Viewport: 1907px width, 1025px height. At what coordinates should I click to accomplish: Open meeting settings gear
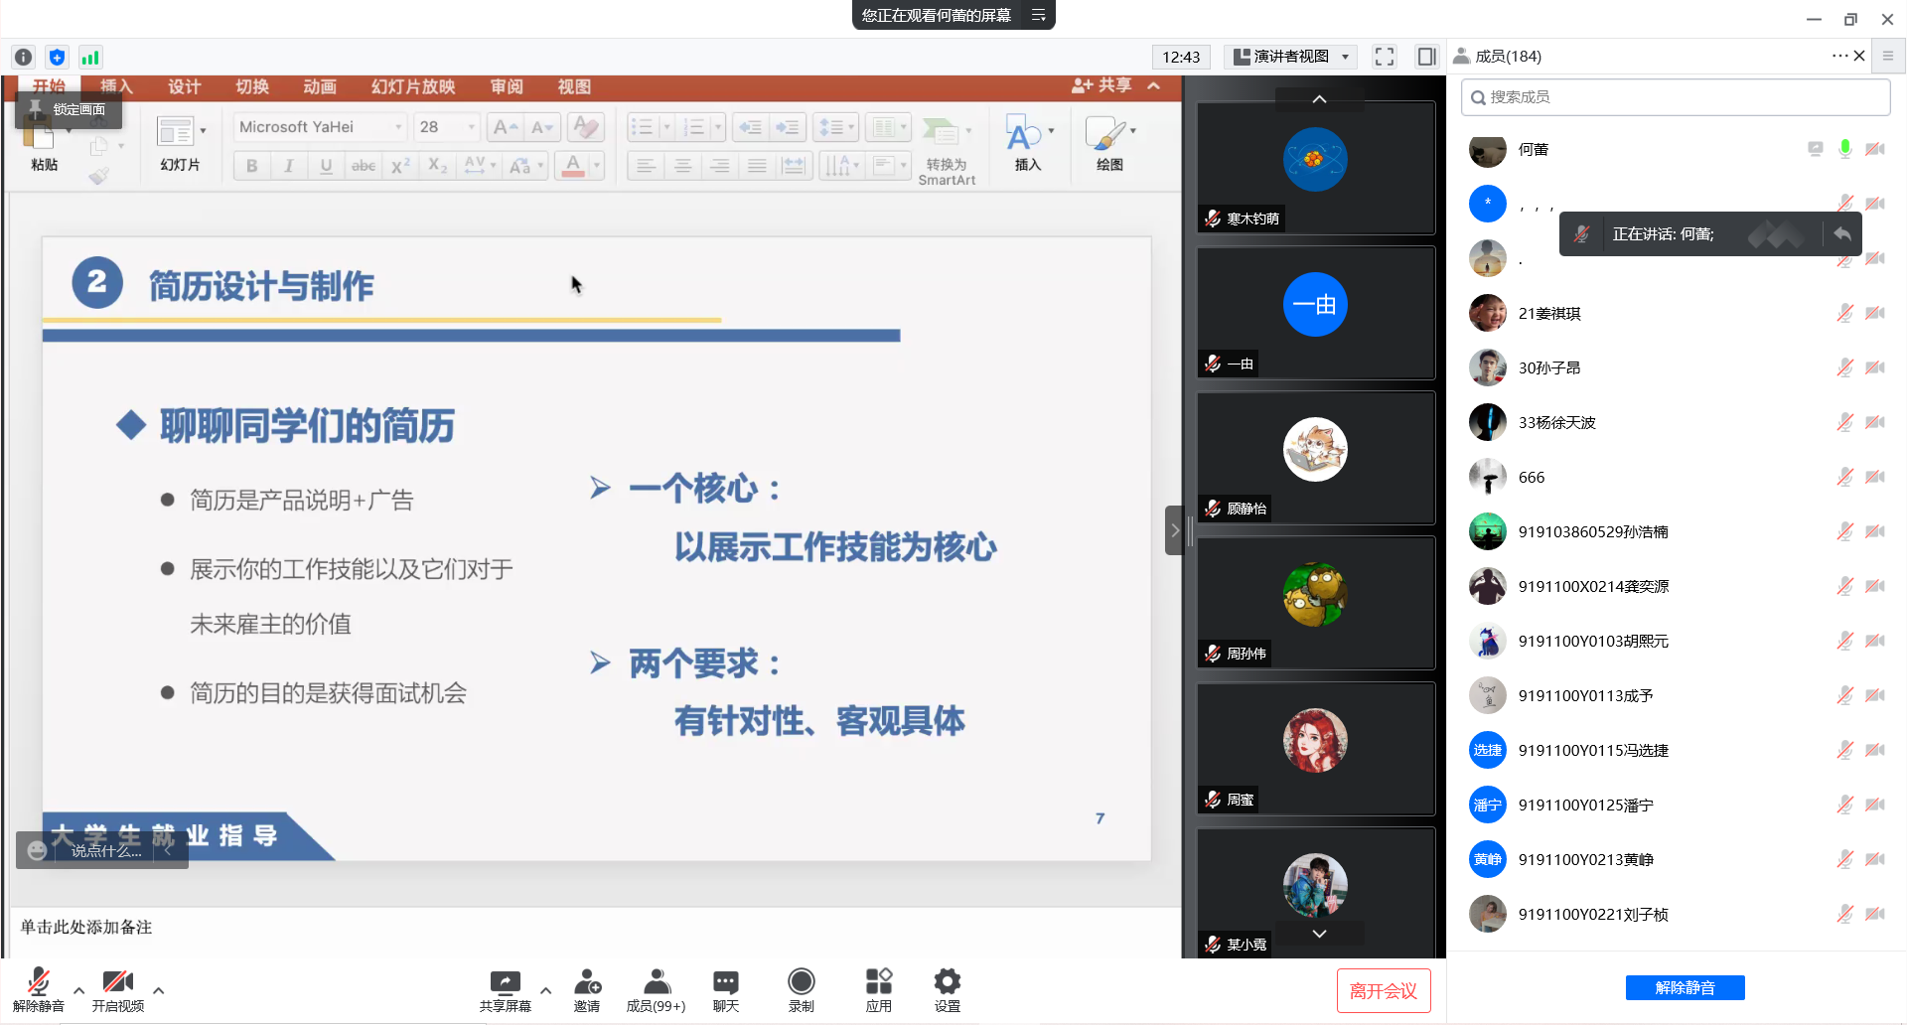pyautogui.click(x=947, y=983)
